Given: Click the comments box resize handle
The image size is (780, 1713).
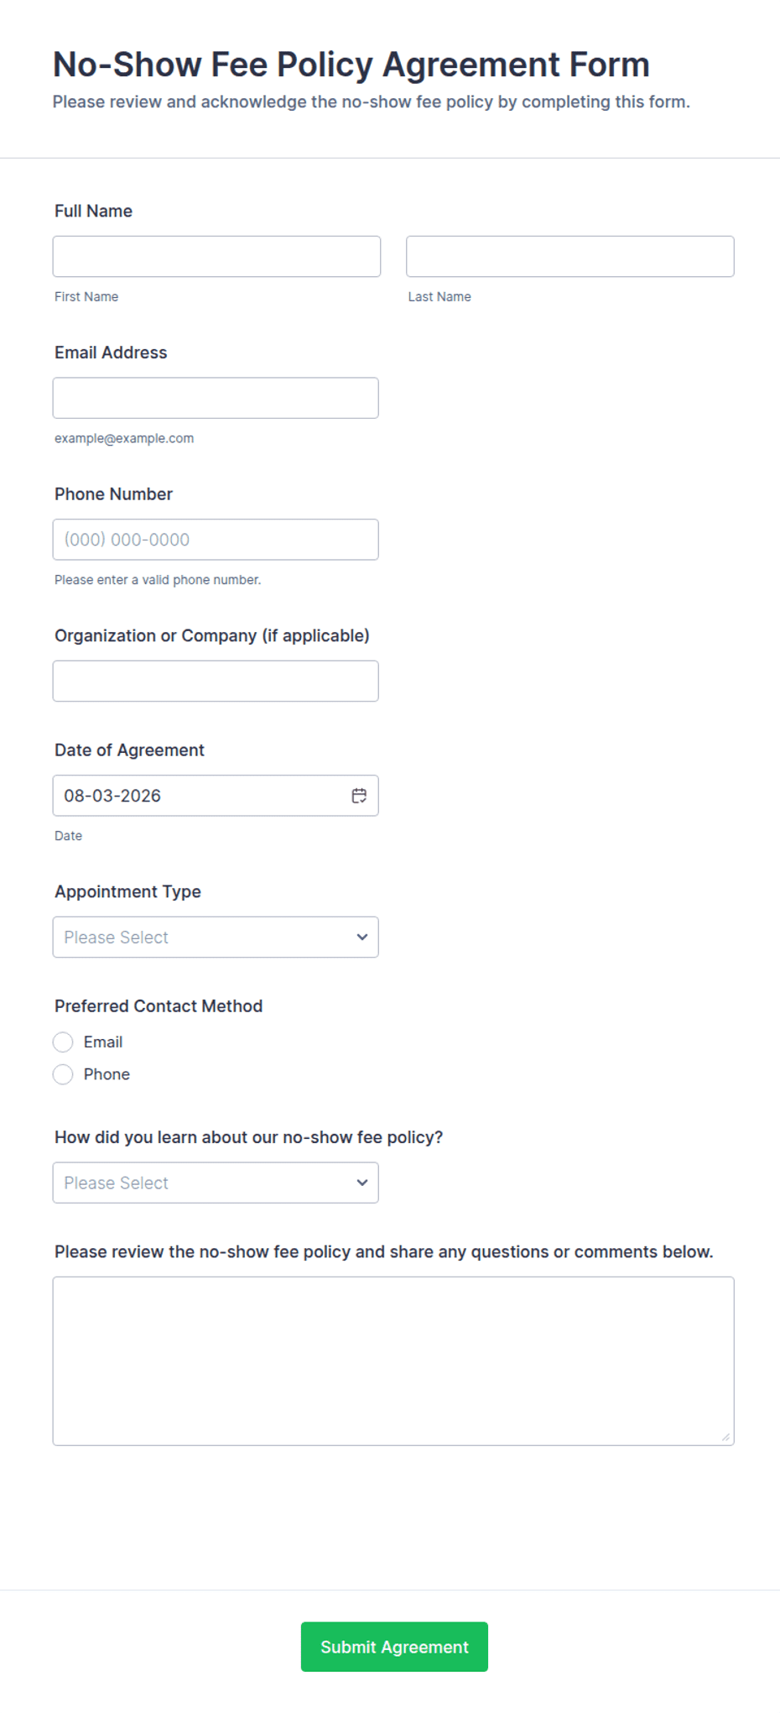Looking at the screenshot, I should pyautogui.click(x=725, y=1437).
